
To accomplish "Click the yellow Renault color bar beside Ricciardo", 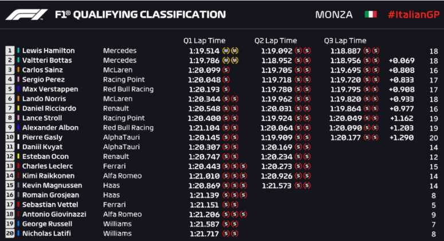I will tap(18, 108).
